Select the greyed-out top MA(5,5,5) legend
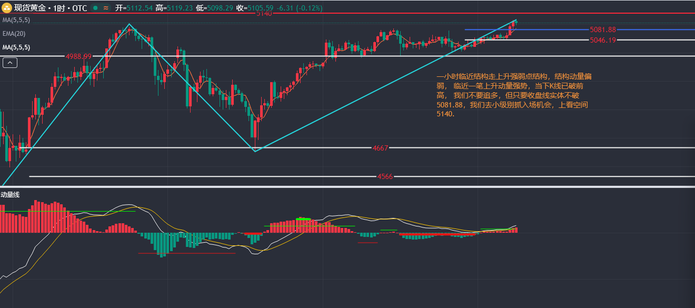Image resolution: width=695 pixels, height=308 pixels. 16,20
